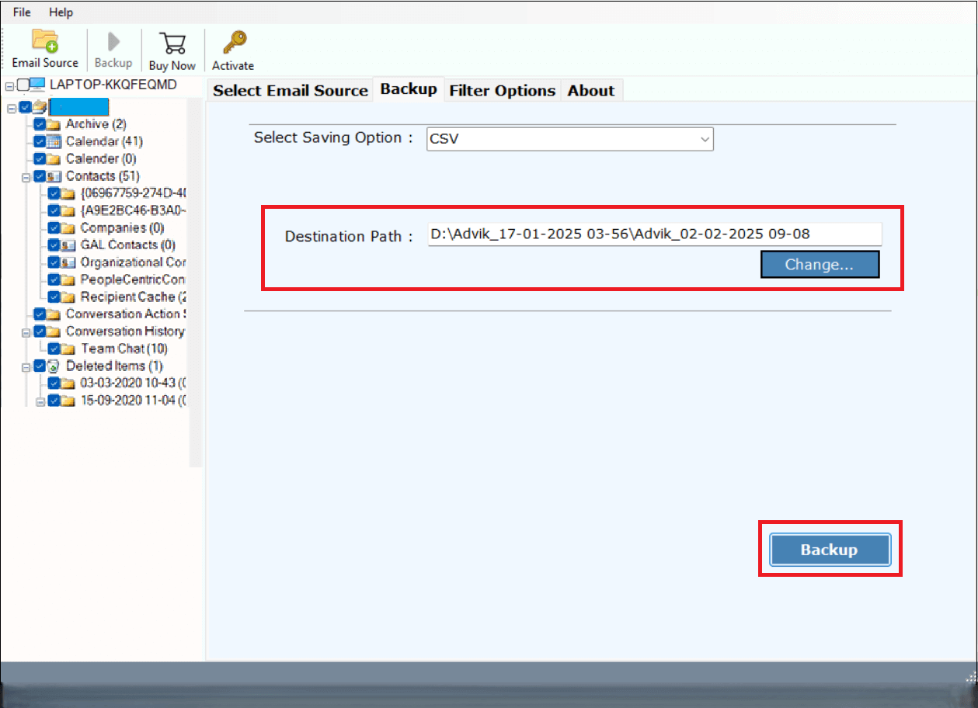Click the Calendar (41) calendar icon
978x708 pixels.
click(54, 141)
